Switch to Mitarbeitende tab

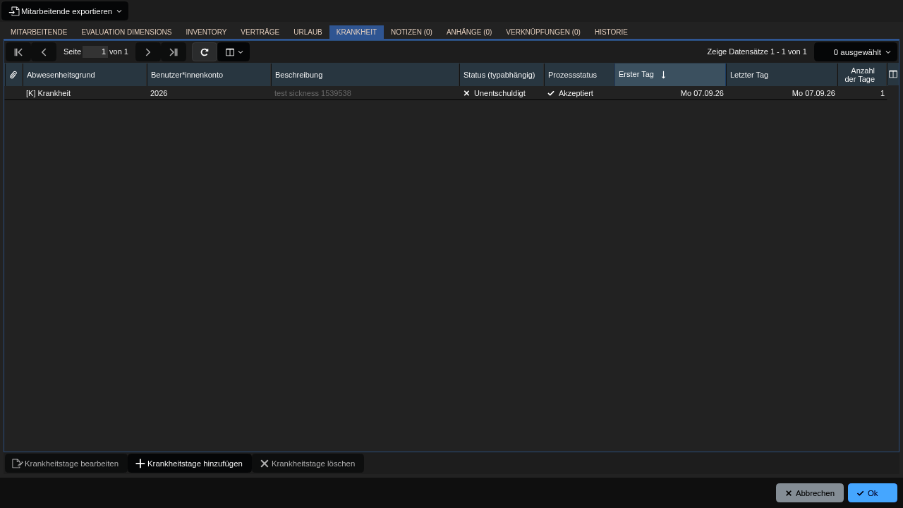tap(39, 32)
